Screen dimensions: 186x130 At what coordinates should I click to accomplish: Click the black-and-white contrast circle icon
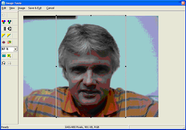click(x=9, y=29)
